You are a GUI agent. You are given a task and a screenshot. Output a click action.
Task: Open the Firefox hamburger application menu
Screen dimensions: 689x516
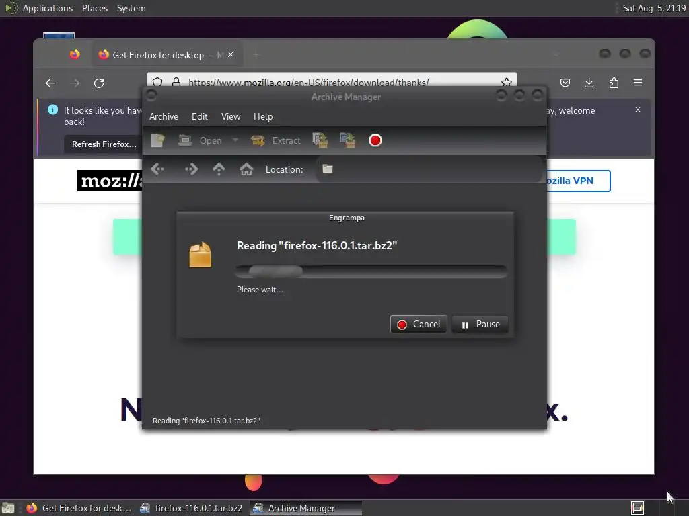point(638,83)
